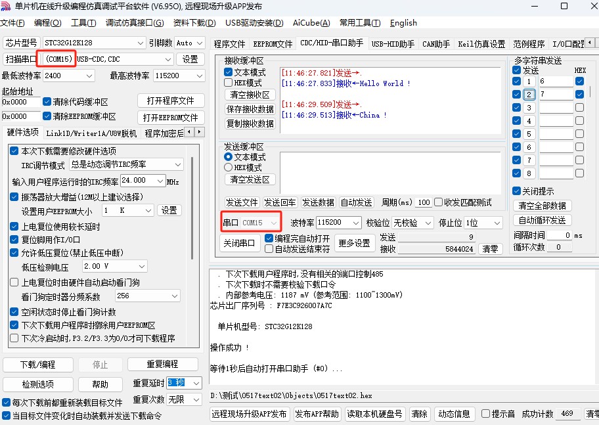Select send buffer HEX模式 radio button
The width and height of the screenshot is (599, 425).
(228, 168)
